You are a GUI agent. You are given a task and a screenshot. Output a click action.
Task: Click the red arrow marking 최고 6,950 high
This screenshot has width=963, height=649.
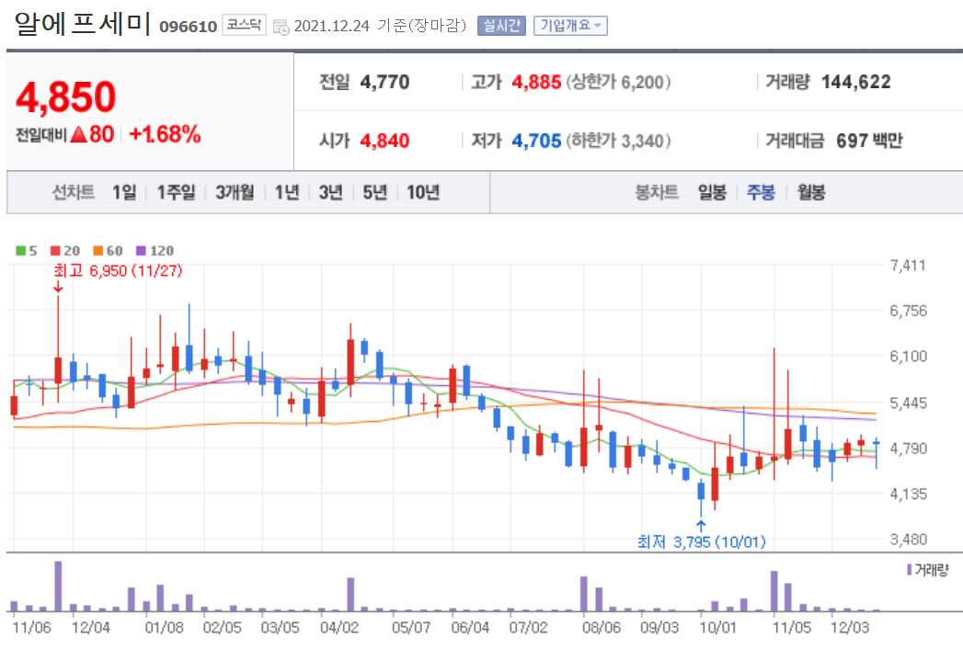(x=59, y=290)
